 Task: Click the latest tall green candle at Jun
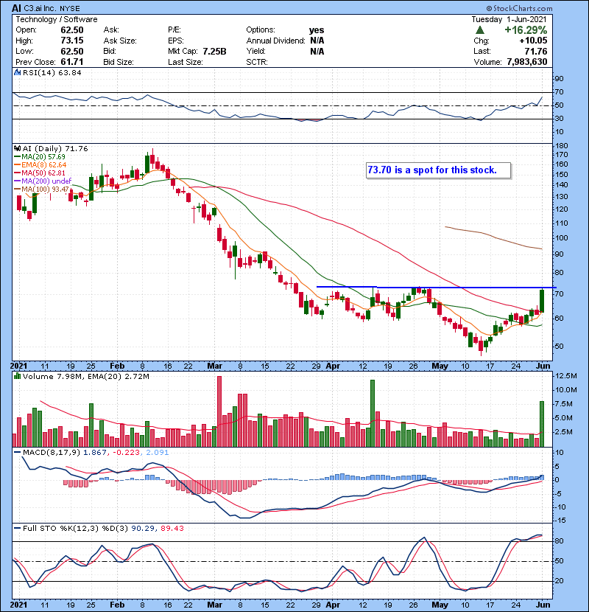pyautogui.click(x=542, y=301)
